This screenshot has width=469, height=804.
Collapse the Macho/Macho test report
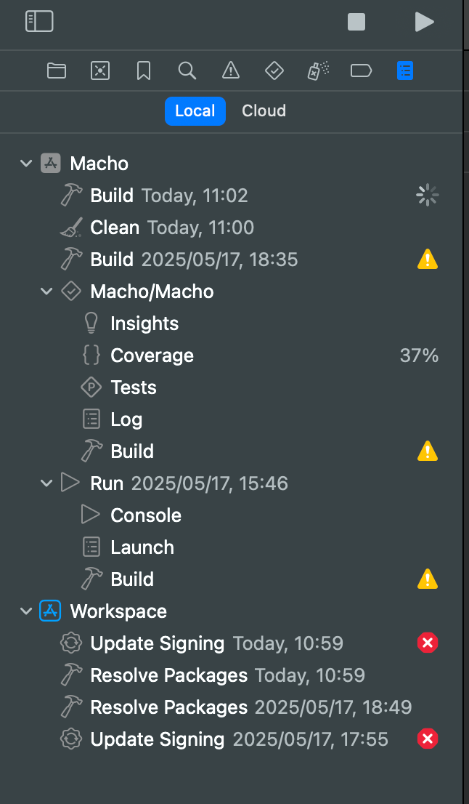[47, 292]
